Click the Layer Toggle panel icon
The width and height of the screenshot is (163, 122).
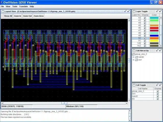[x=134, y=11]
